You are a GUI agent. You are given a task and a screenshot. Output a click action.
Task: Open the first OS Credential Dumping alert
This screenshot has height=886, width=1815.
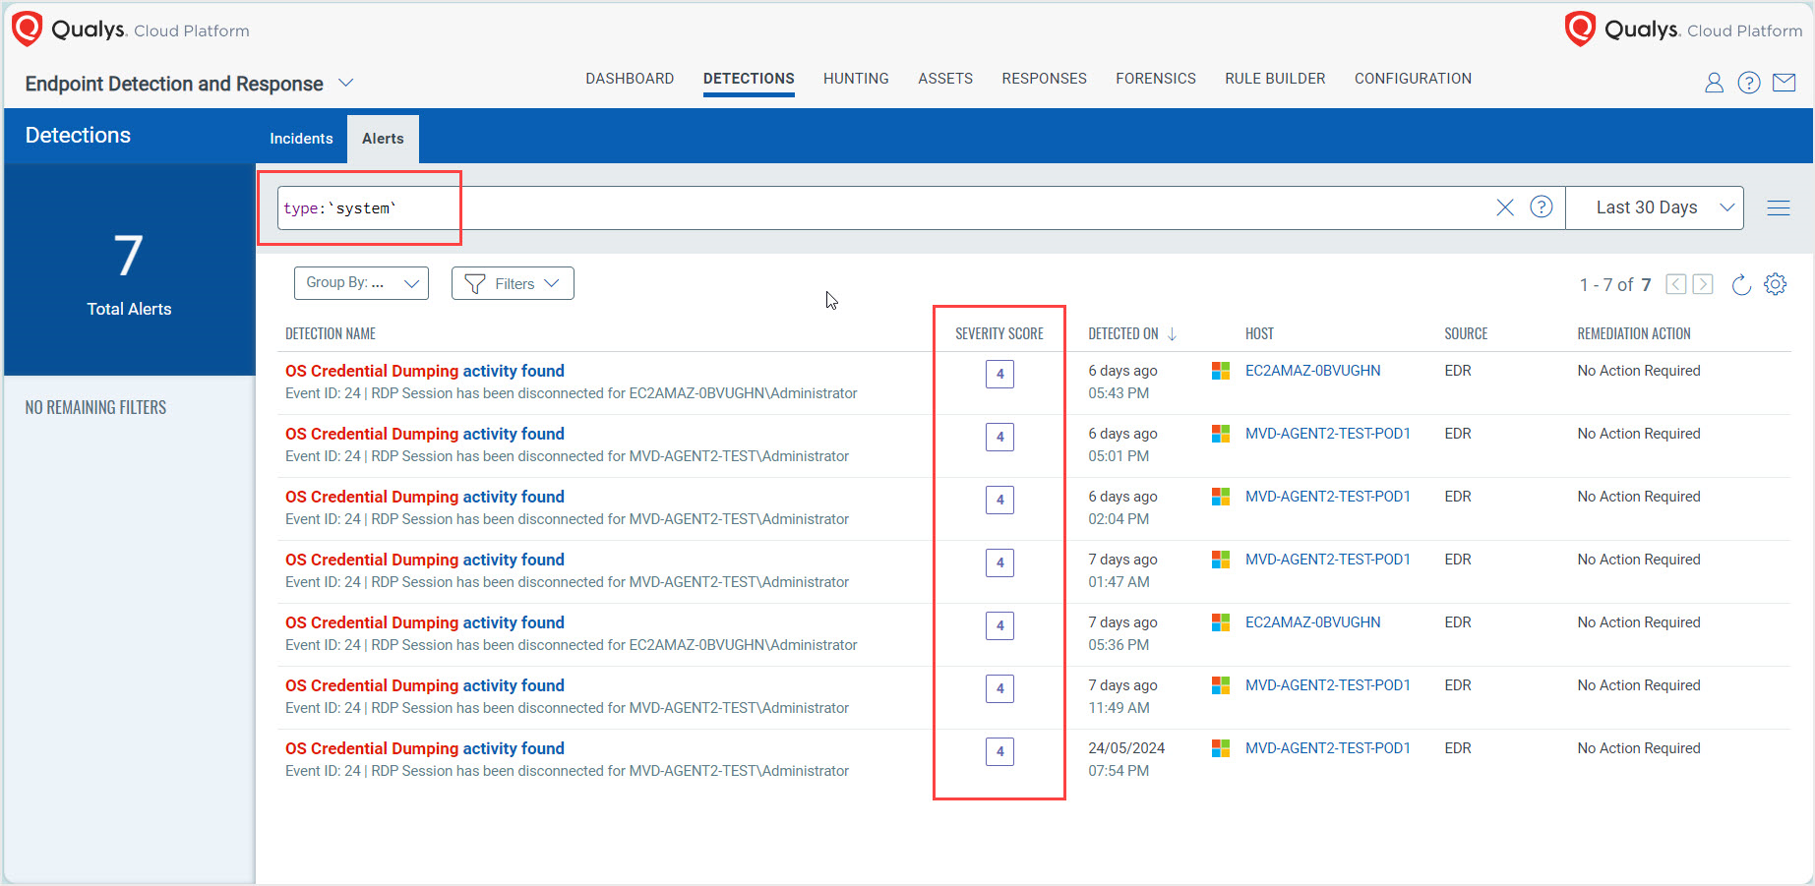424,371
